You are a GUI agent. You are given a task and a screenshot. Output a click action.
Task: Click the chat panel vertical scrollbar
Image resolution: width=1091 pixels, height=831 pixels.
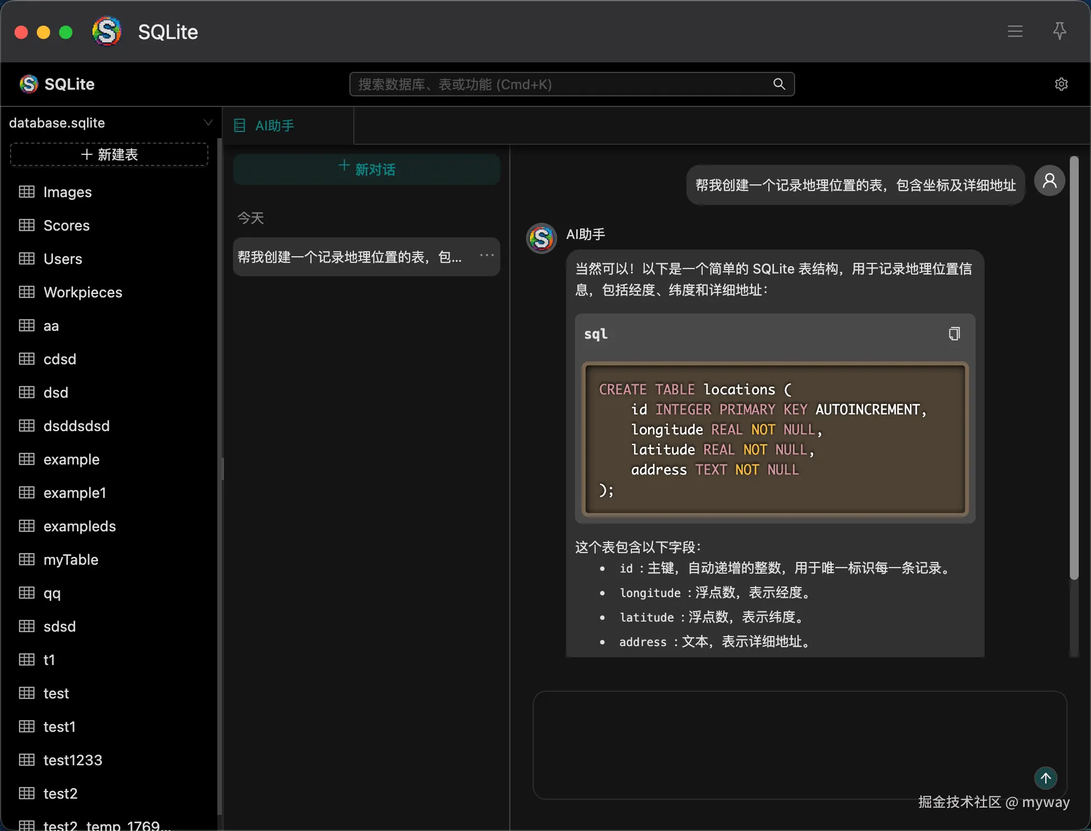pyautogui.click(x=1074, y=368)
